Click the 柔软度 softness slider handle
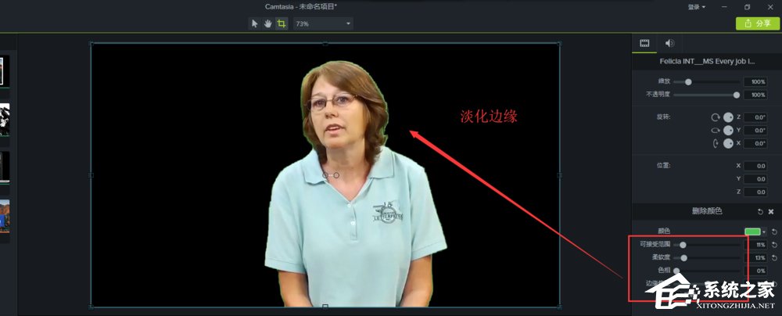The image size is (782, 316). tap(684, 258)
